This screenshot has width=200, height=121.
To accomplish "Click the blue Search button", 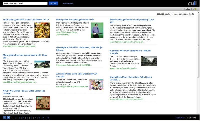I will point(53,3).
